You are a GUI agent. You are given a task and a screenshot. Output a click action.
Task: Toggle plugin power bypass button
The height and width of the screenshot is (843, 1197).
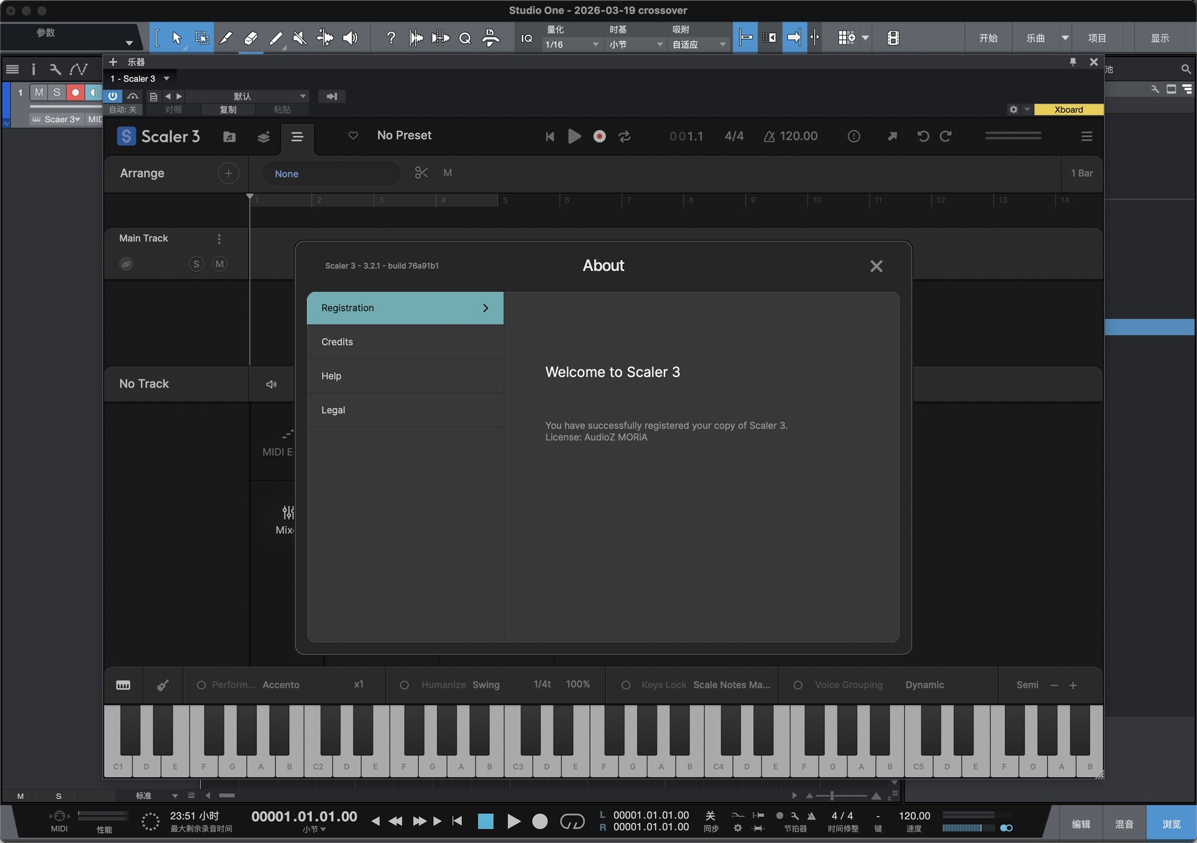[113, 96]
